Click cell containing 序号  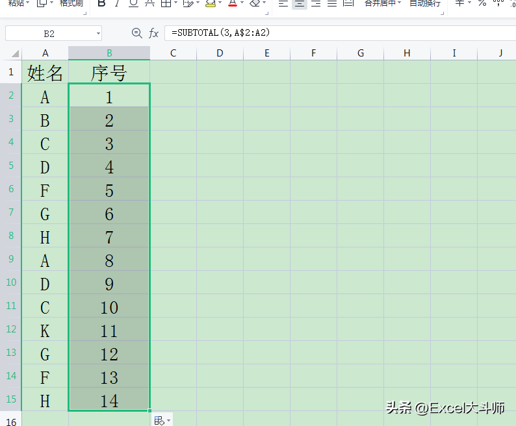click(109, 72)
